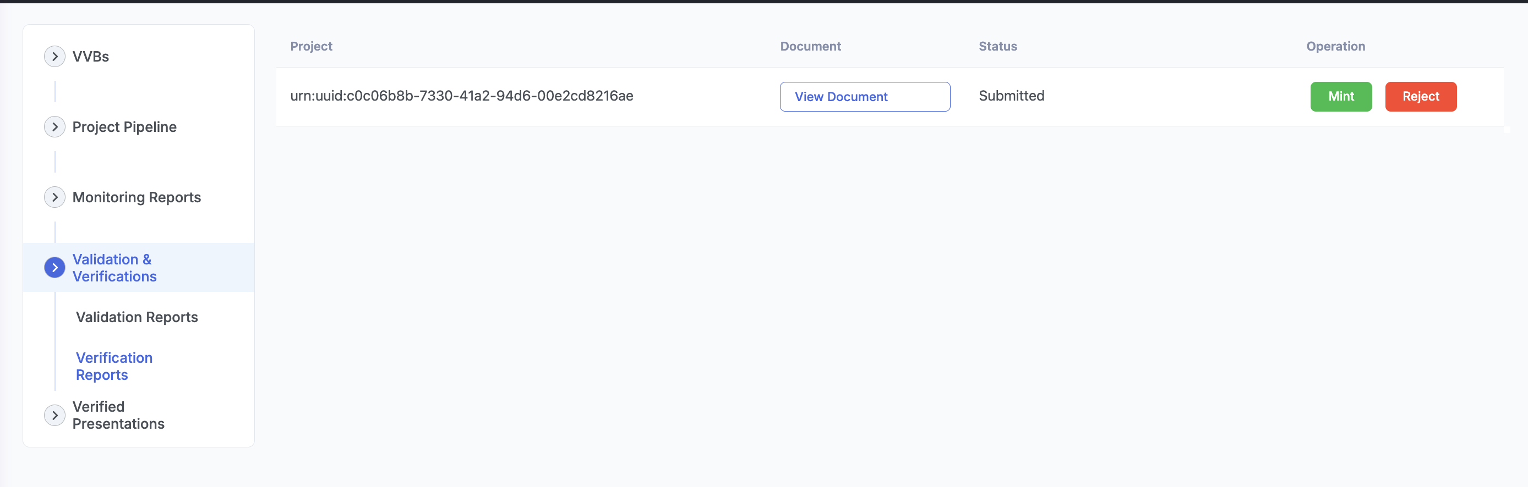Select the urn:uuid project identifier text
This screenshot has height=487, width=1528.
coord(461,96)
